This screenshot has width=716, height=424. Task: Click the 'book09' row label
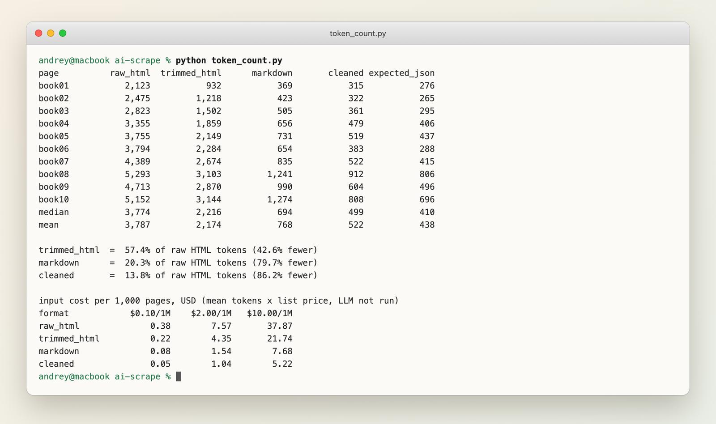pyautogui.click(x=54, y=187)
